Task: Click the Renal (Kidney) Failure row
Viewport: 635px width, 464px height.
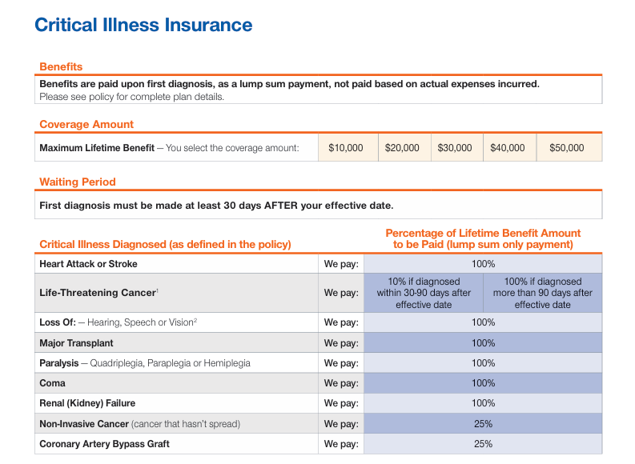Action: pyautogui.click(x=319, y=403)
